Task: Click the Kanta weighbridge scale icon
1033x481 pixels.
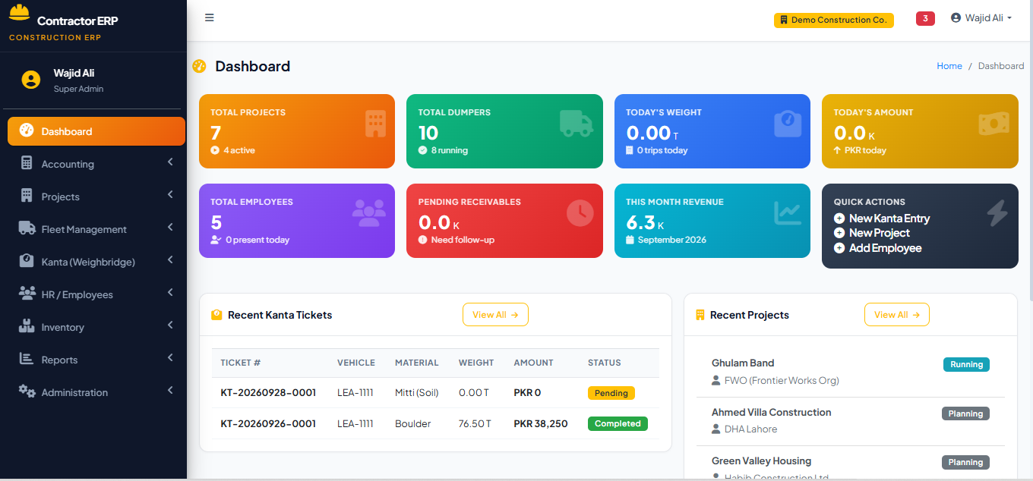Action: point(27,261)
